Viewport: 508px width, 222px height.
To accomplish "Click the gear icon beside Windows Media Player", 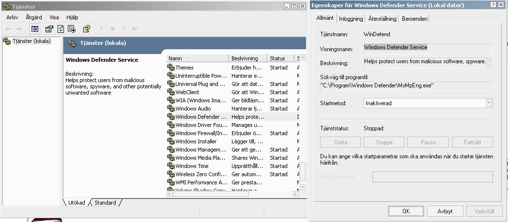I will (171, 158).
